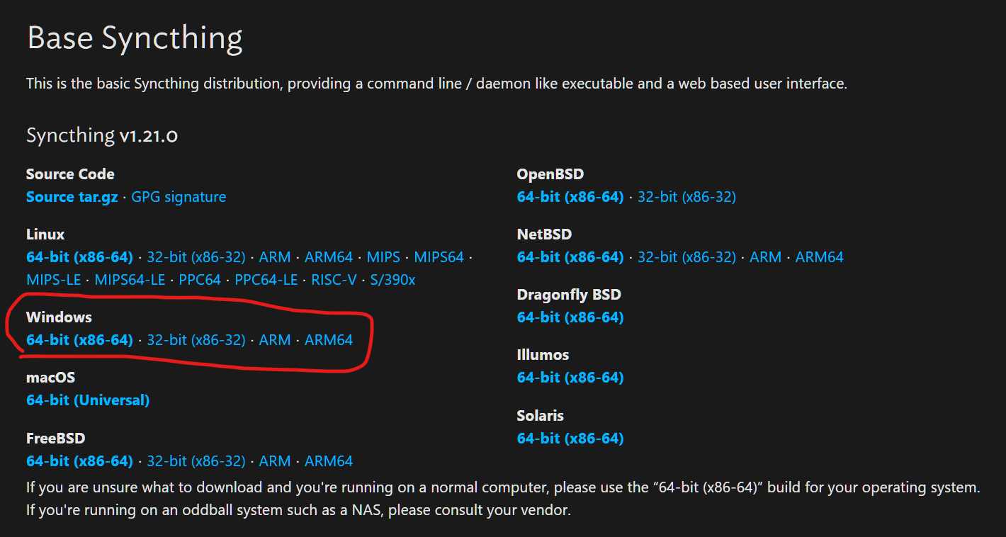Select the Linux ARM64 link
This screenshot has width=1006, height=537.
[x=329, y=256]
